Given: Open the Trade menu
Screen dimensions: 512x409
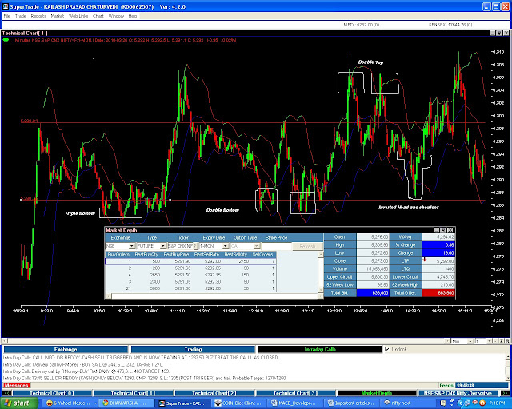Looking at the screenshot, I should [x=20, y=16].
